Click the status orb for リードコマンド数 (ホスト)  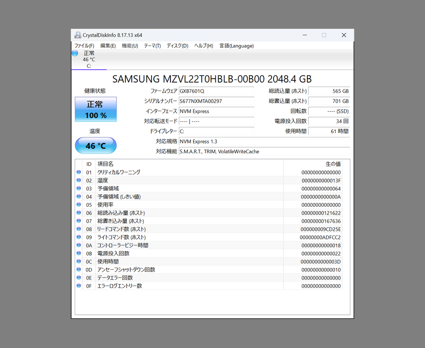coord(79,229)
